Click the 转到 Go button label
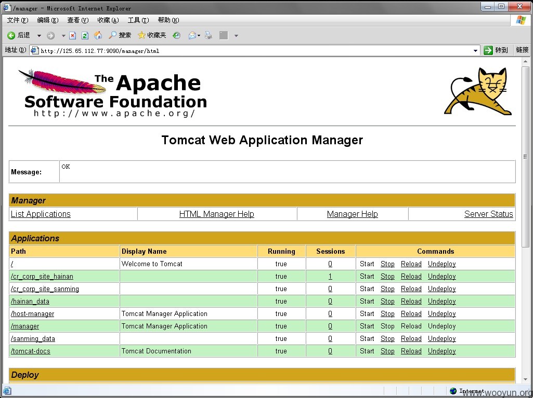The width and height of the screenshot is (533, 398). (x=501, y=50)
